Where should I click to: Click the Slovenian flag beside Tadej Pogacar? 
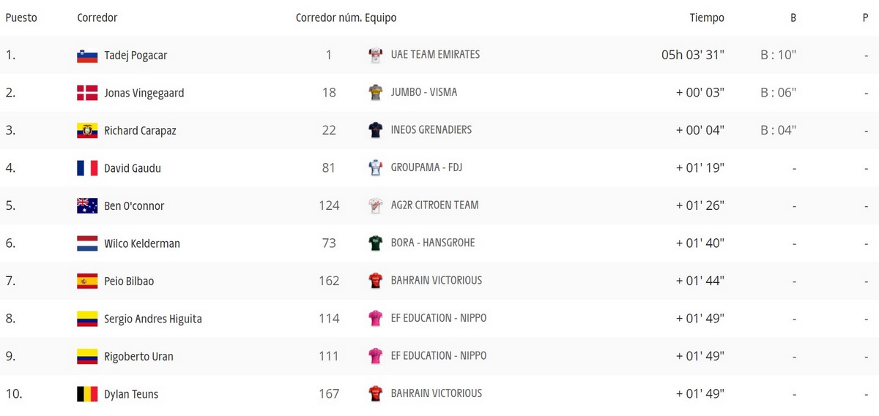pyautogui.click(x=87, y=56)
